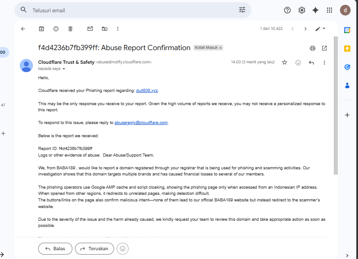The width and height of the screenshot is (358, 259).
Task: Click the '1 dari 10.422' counter
Action: click(x=271, y=29)
